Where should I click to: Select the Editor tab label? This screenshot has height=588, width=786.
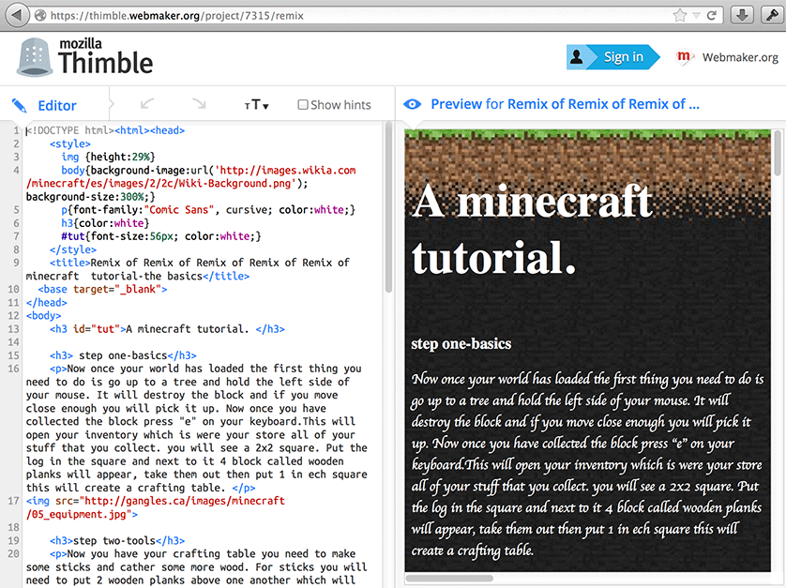pyautogui.click(x=57, y=105)
